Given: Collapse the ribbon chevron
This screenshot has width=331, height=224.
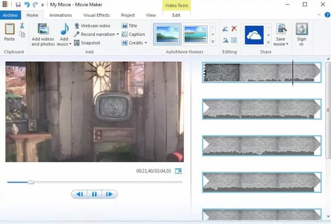Looking at the screenshot, I should pyautogui.click(x=319, y=15).
